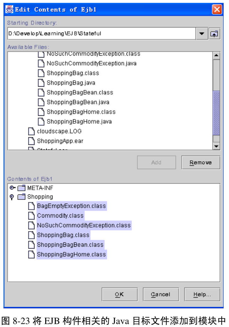Click the META-INF folder icon
This screenshot has width=229, height=327.
(21, 188)
